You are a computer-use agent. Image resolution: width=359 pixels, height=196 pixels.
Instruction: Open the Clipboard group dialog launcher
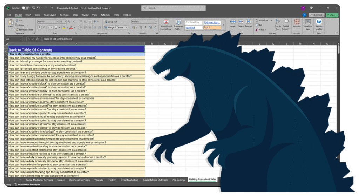coord(34,33)
